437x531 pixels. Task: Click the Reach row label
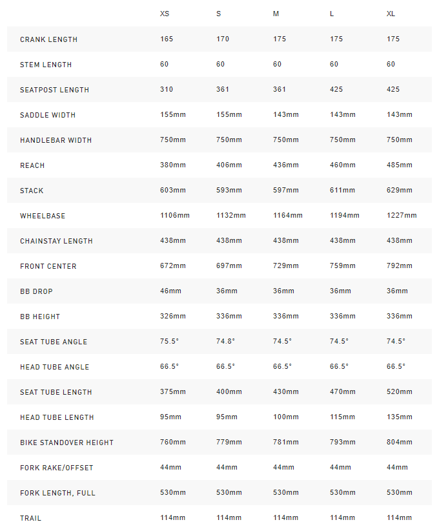tap(32, 165)
